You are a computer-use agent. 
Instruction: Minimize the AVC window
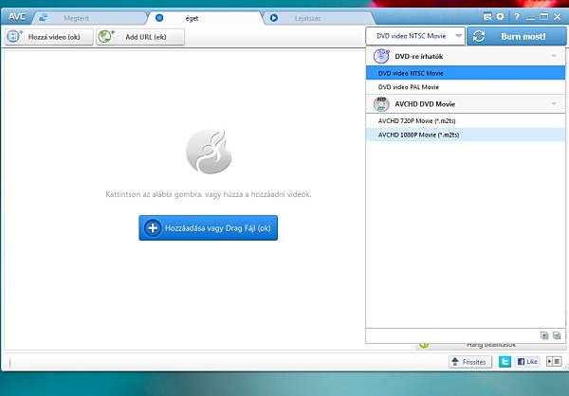tap(530, 17)
